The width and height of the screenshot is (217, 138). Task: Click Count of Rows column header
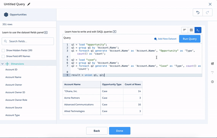[133, 84]
